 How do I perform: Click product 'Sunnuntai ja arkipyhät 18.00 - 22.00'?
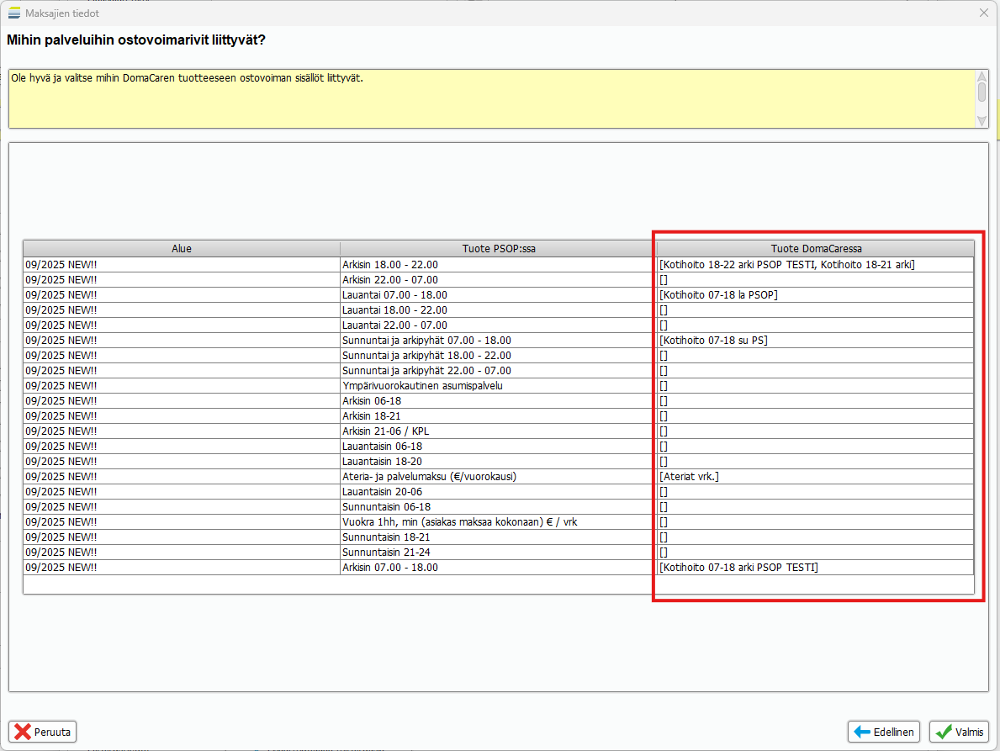tap(499, 356)
